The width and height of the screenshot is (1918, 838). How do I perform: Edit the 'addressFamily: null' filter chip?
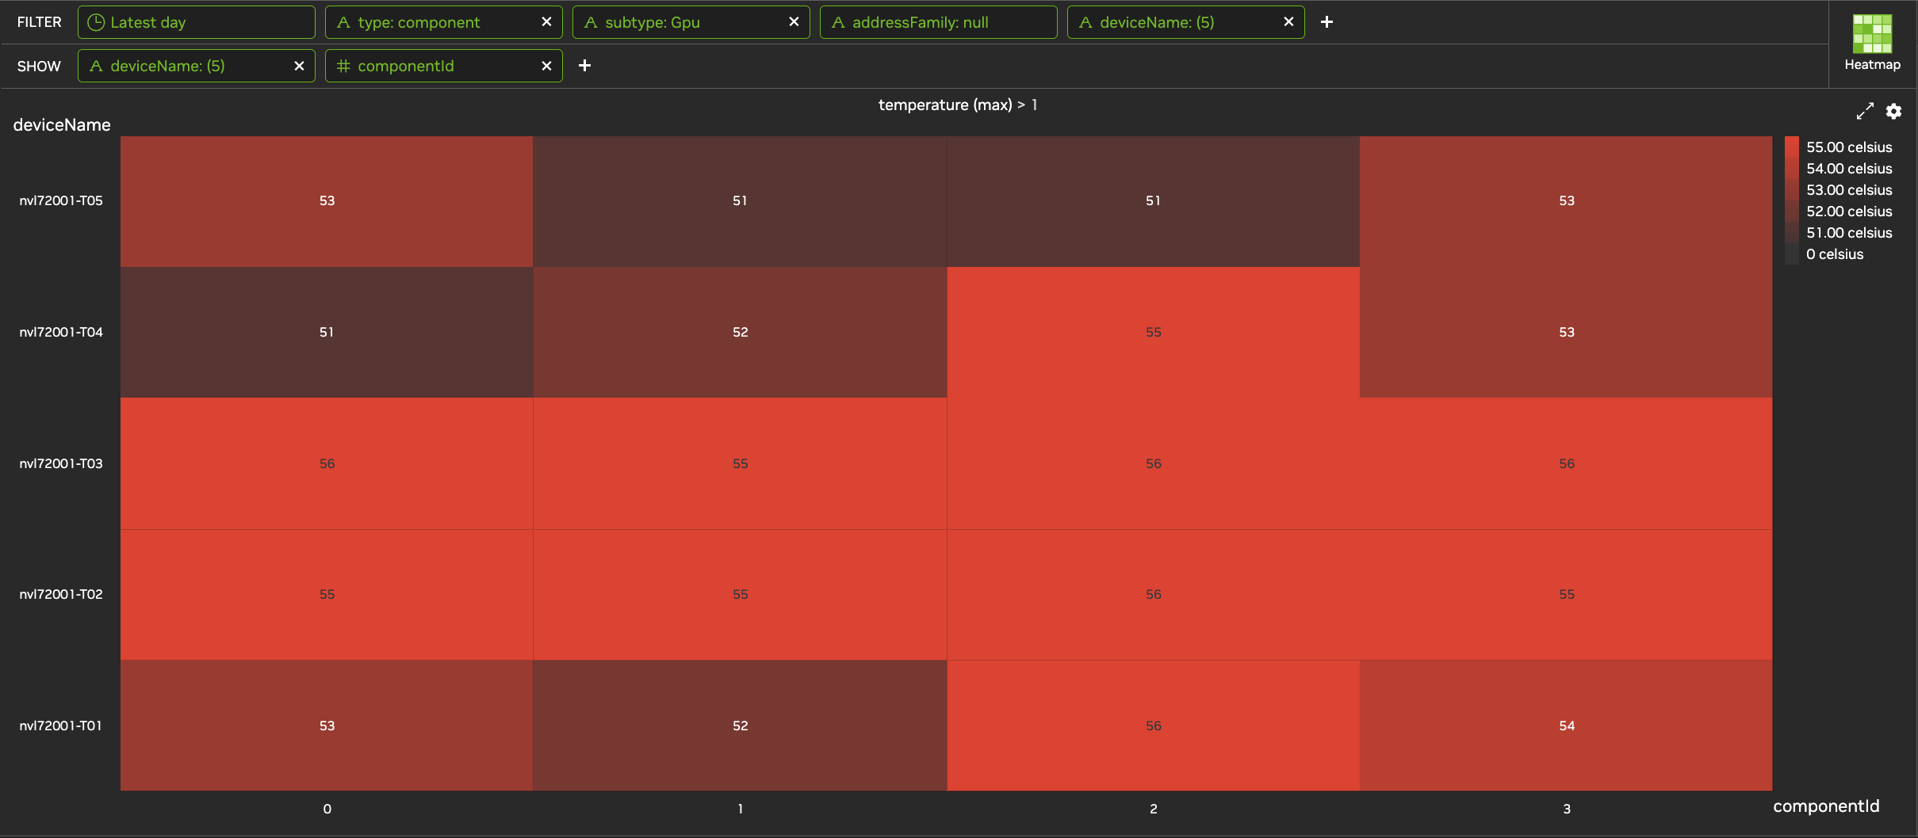[x=939, y=22]
